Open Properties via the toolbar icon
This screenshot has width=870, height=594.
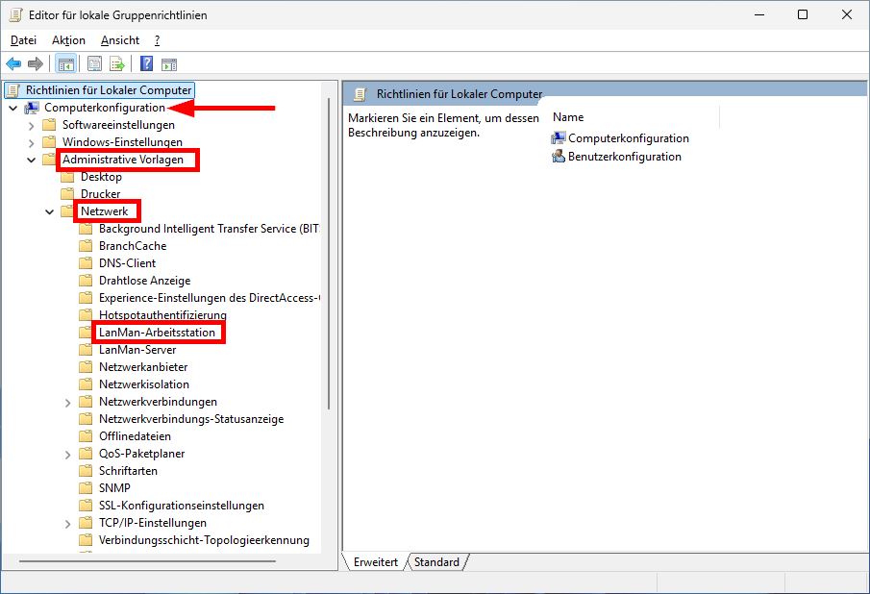(x=93, y=63)
